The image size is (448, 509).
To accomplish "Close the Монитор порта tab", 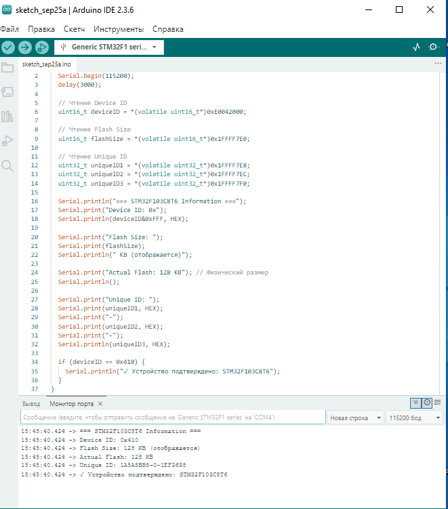I will 100,404.
